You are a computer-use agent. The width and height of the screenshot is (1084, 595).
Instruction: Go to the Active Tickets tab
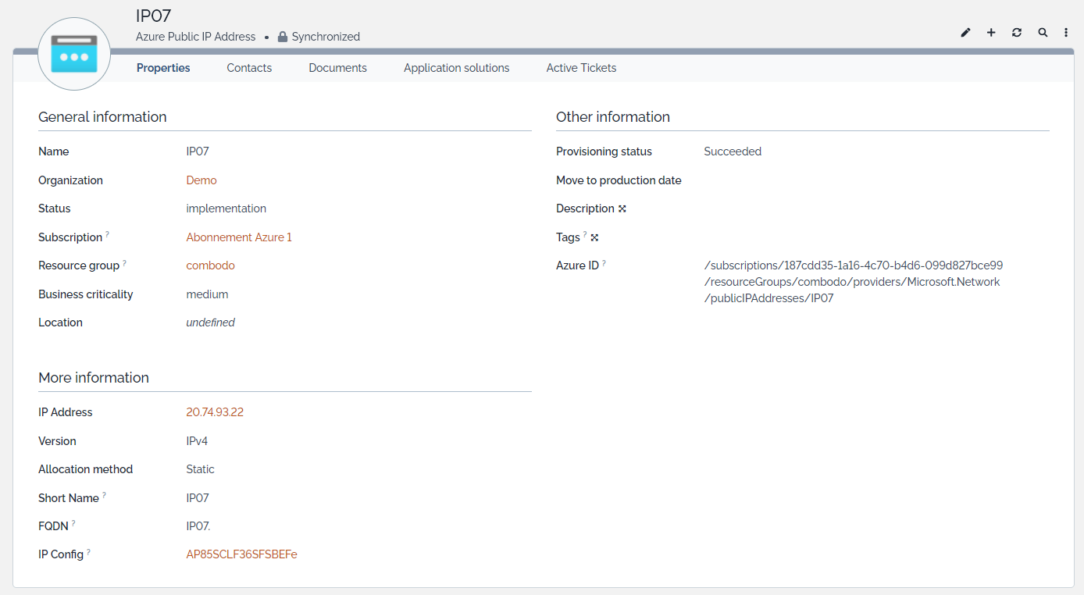[581, 68]
